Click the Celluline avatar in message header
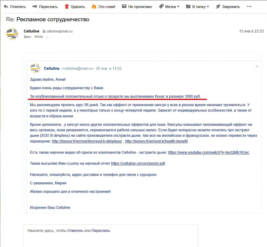The width and height of the screenshot is (267, 247). (x=12, y=34)
